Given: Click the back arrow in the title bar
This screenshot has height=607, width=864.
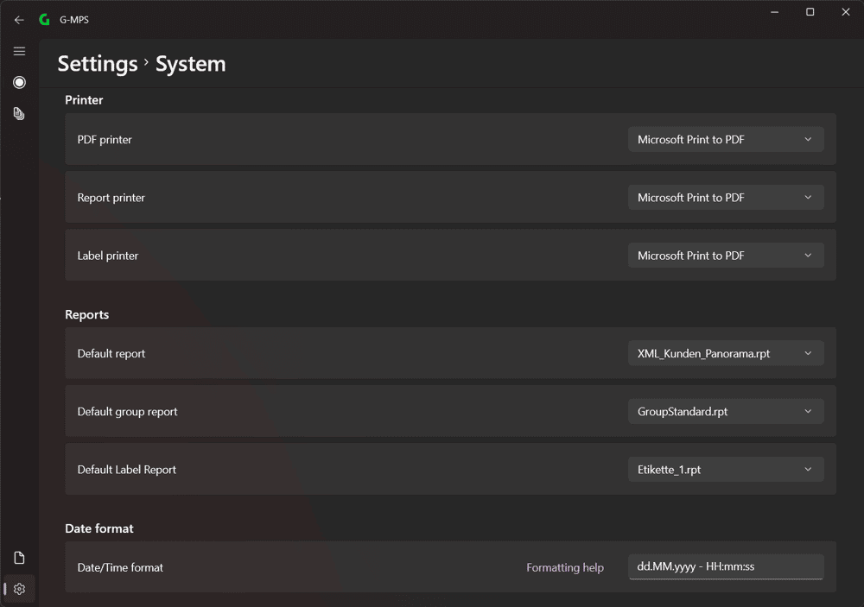Looking at the screenshot, I should click(x=19, y=20).
